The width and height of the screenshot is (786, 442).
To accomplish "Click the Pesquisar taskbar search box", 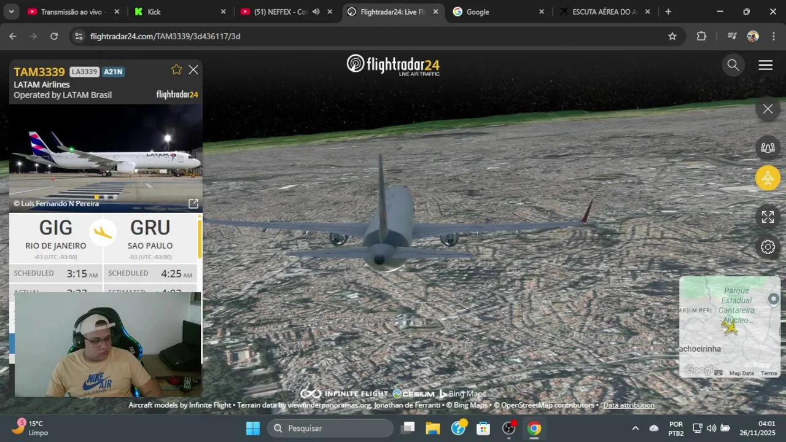I will coord(330,428).
